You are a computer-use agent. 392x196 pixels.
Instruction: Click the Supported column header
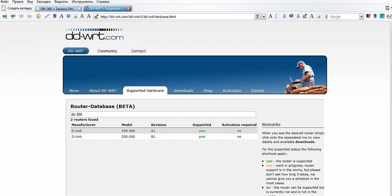[202, 125]
